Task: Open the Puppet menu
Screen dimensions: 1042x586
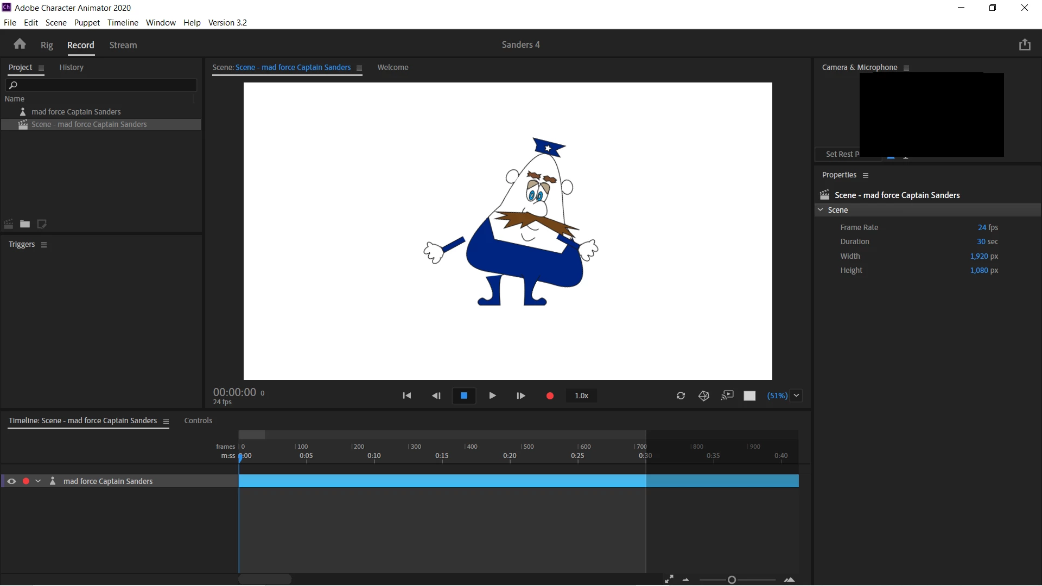Action: [87, 22]
